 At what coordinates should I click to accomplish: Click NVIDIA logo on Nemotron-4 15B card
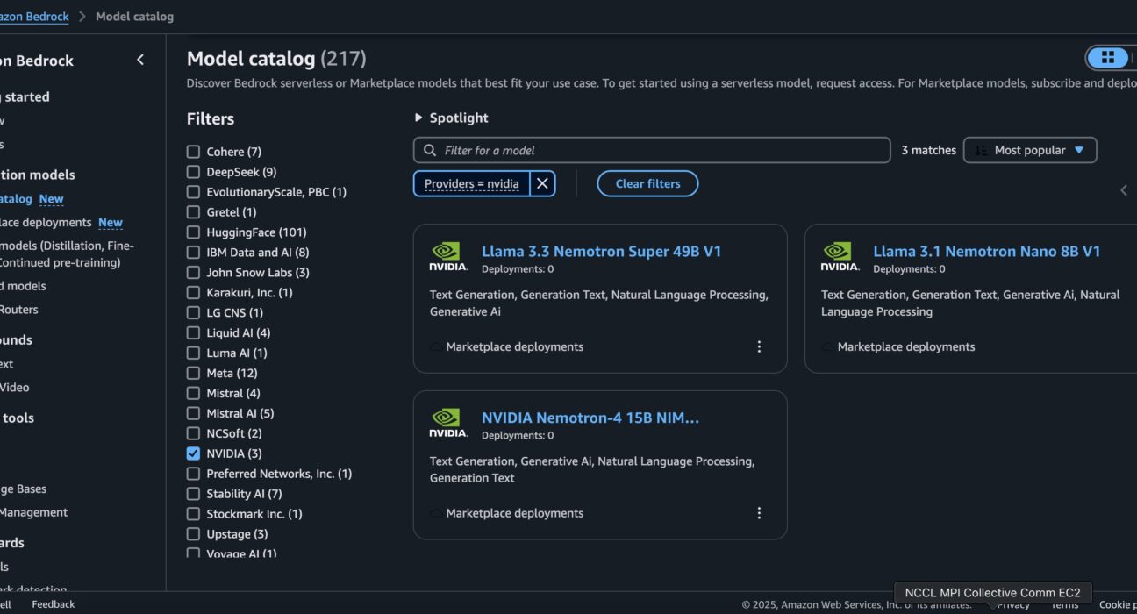pyautogui.click(x=448, y=423)
